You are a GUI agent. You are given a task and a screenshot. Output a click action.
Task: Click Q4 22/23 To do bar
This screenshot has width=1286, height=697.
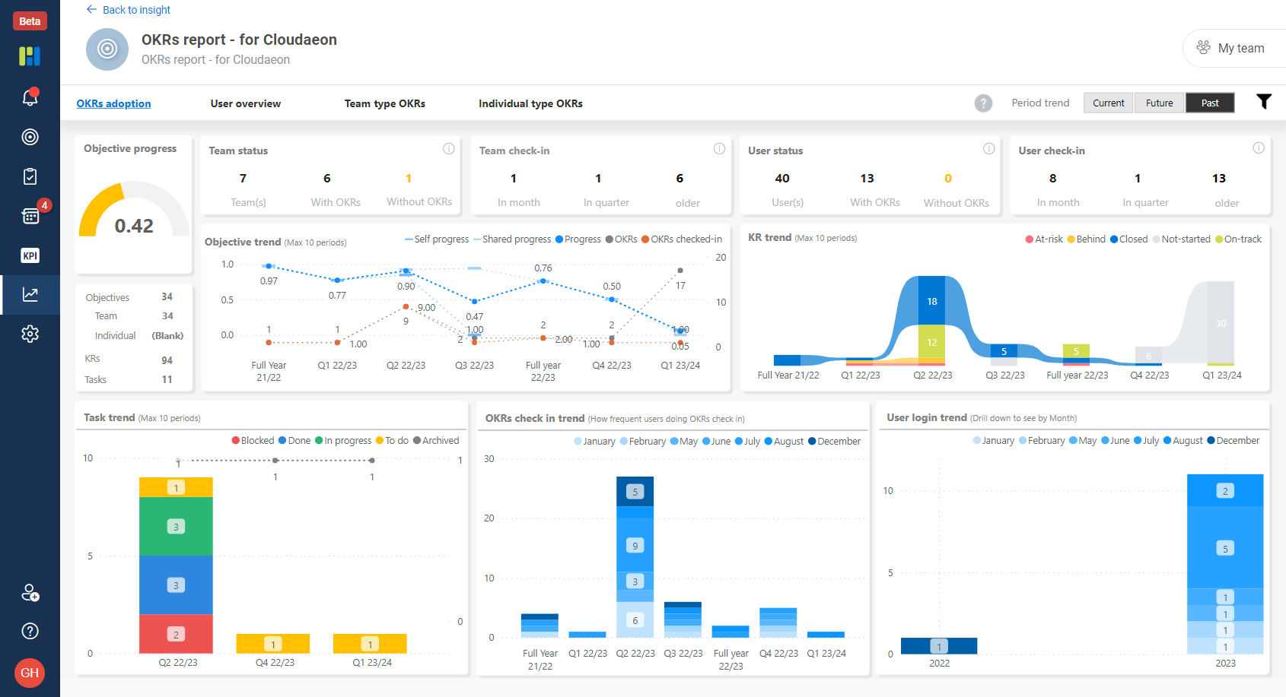tap(273, 644)
